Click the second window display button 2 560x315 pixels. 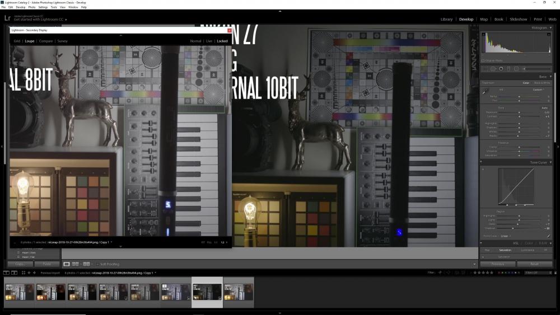(x=15, y=273)
